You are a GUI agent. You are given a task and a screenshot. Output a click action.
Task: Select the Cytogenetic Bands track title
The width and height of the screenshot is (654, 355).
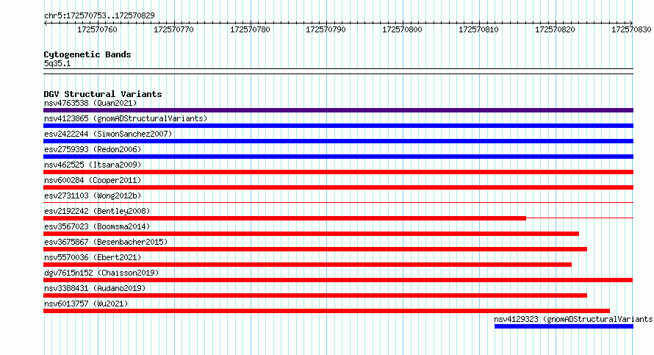tap(87, 54)
